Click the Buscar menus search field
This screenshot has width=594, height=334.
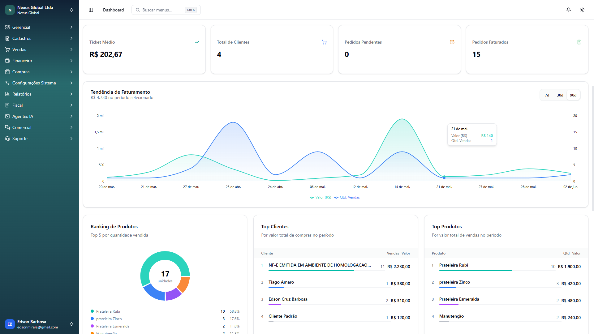click(166, 10)
